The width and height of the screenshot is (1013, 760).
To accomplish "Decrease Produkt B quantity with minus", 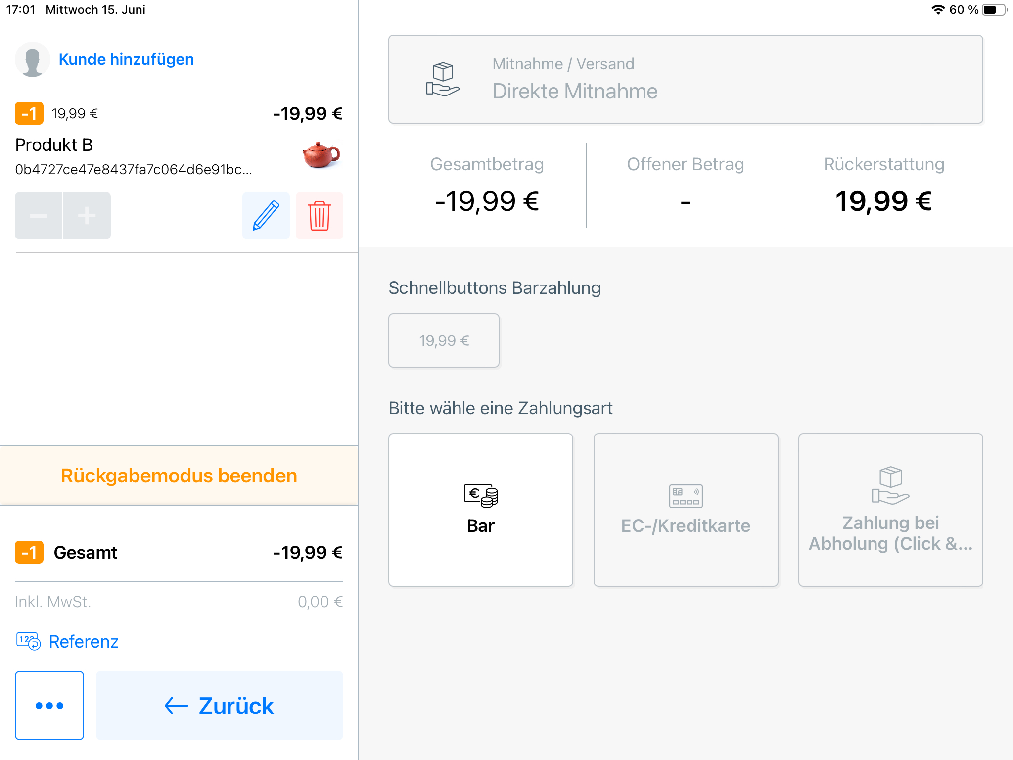I will click(x=39, y=216).
